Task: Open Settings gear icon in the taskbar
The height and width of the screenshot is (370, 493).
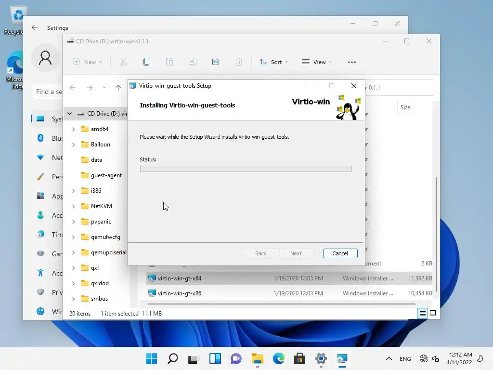Action: (321, 358)
